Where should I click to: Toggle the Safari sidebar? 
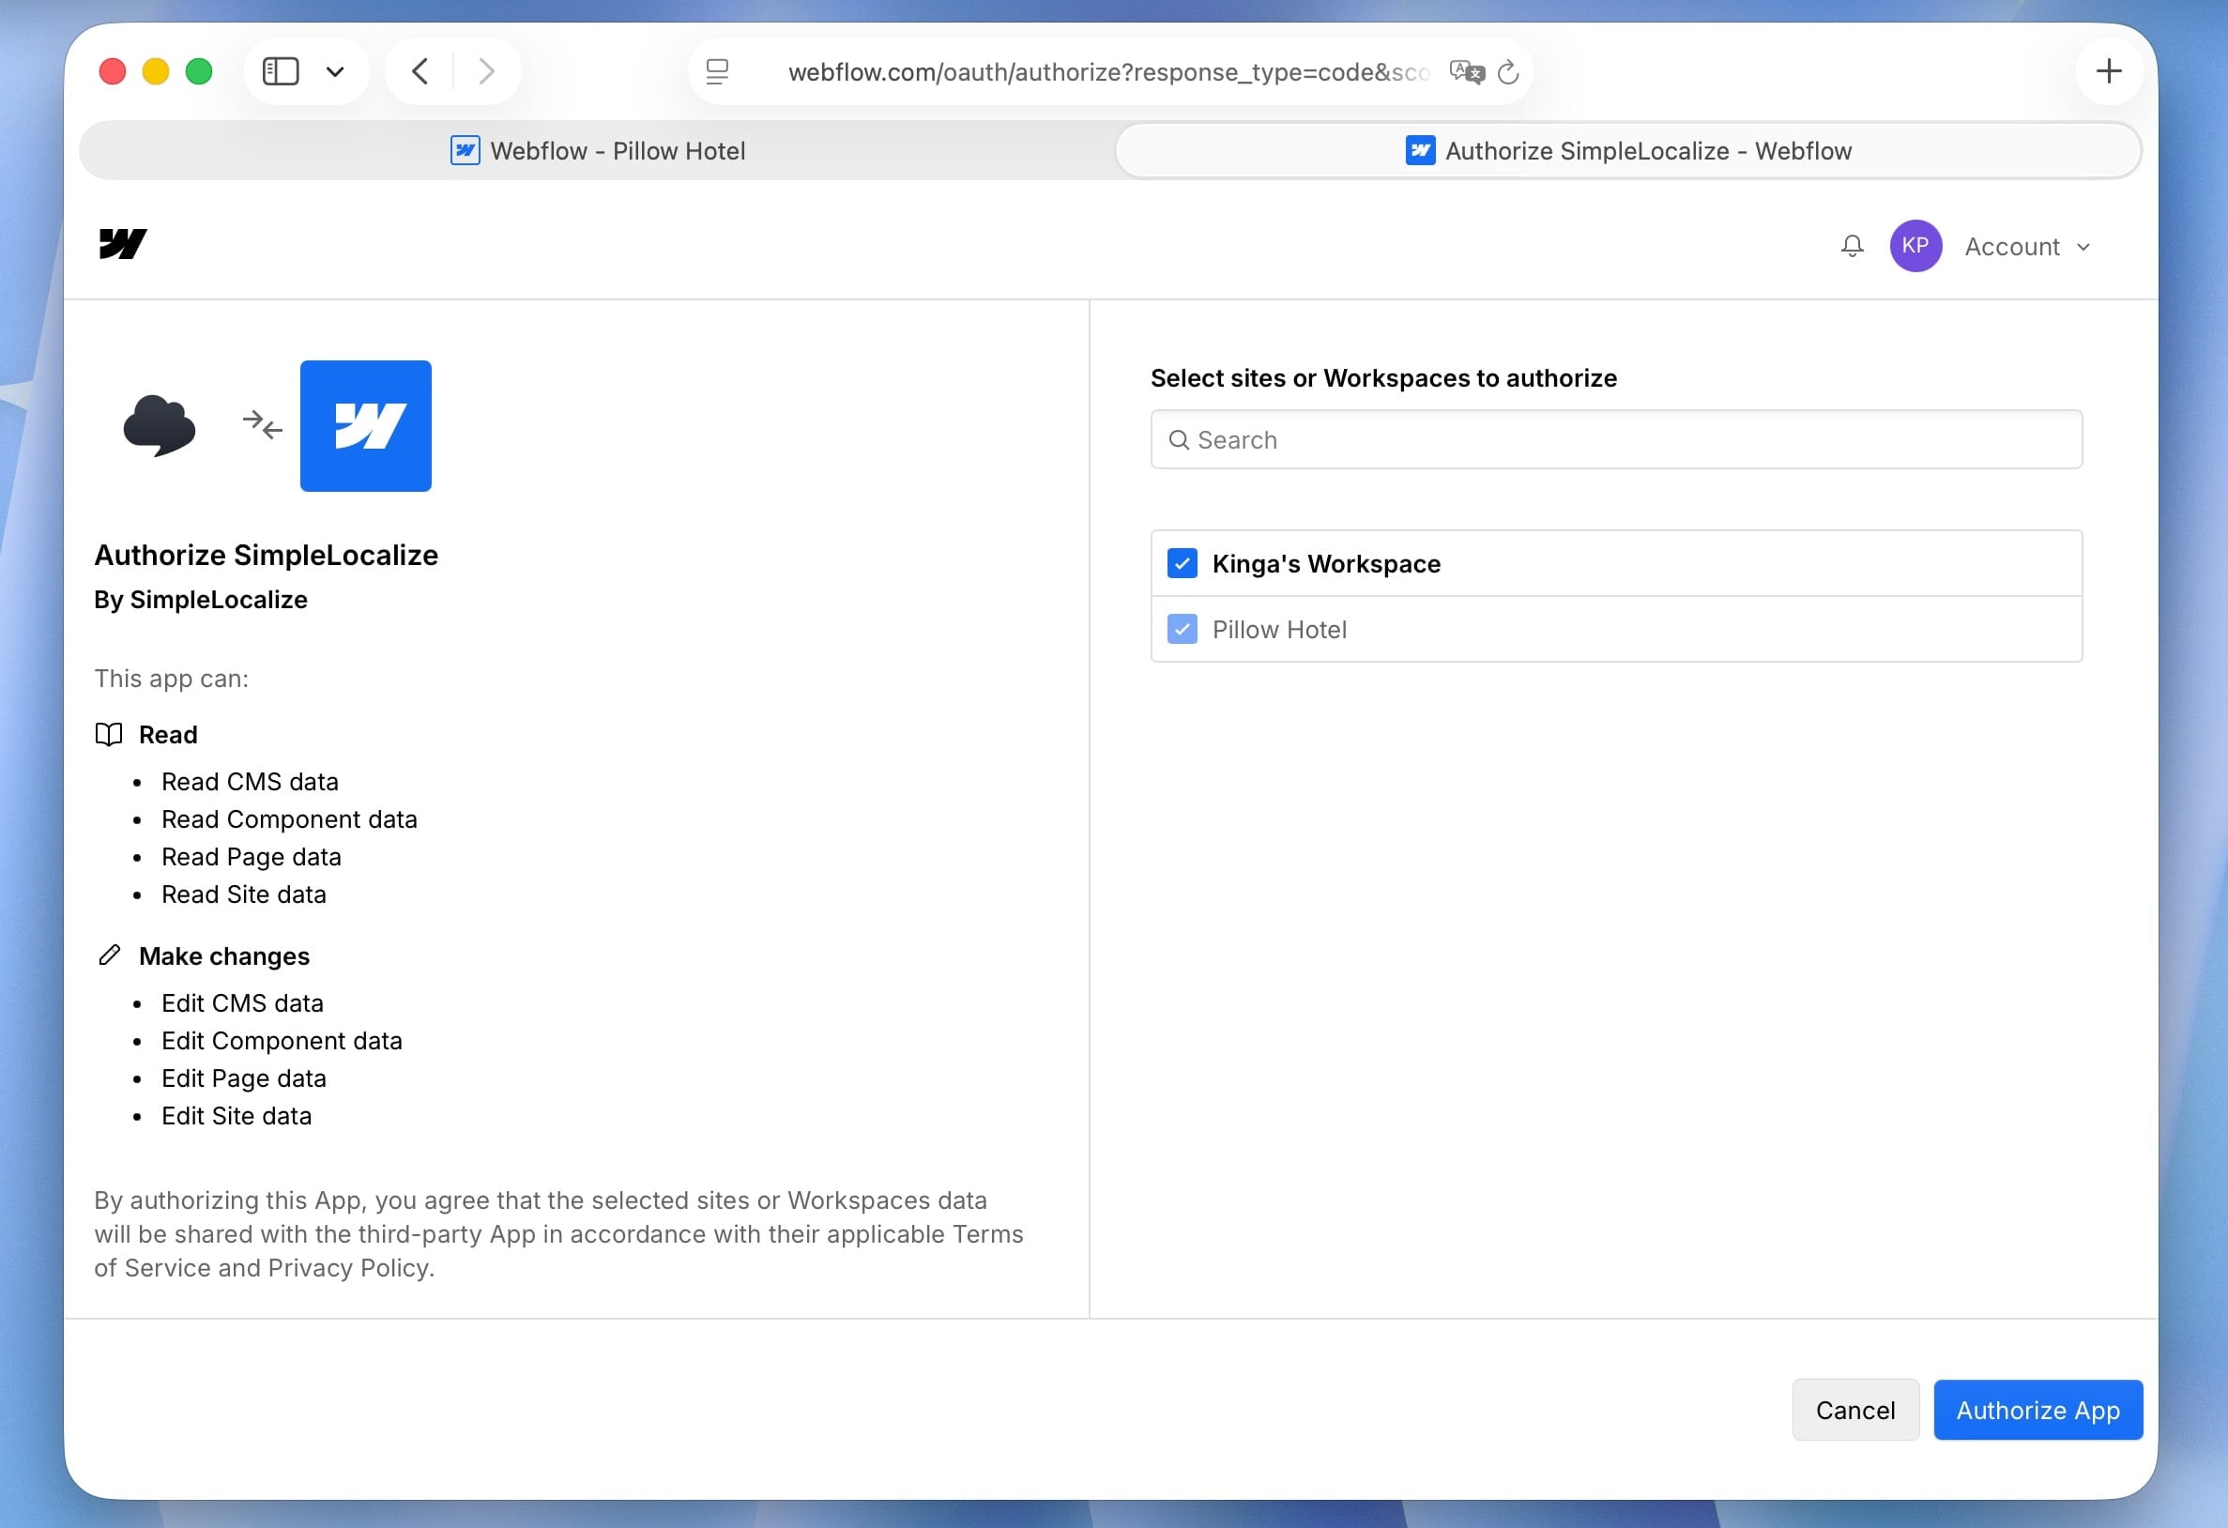click(281, 71)
